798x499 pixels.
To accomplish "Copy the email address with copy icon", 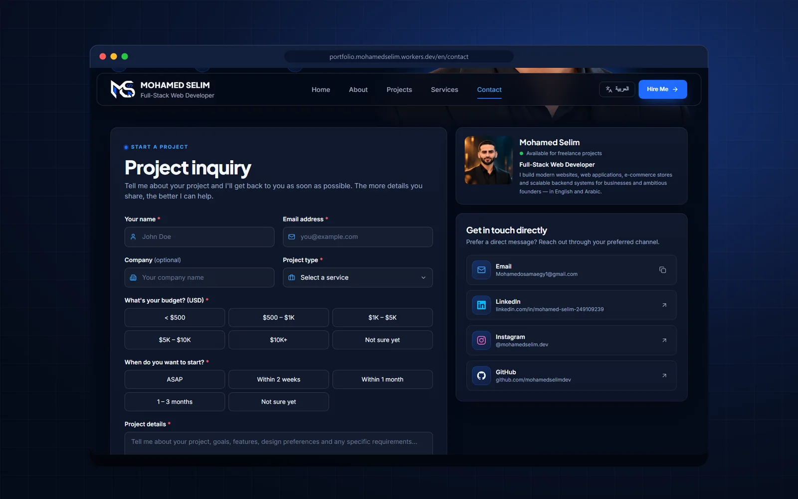I will [662, 270].
